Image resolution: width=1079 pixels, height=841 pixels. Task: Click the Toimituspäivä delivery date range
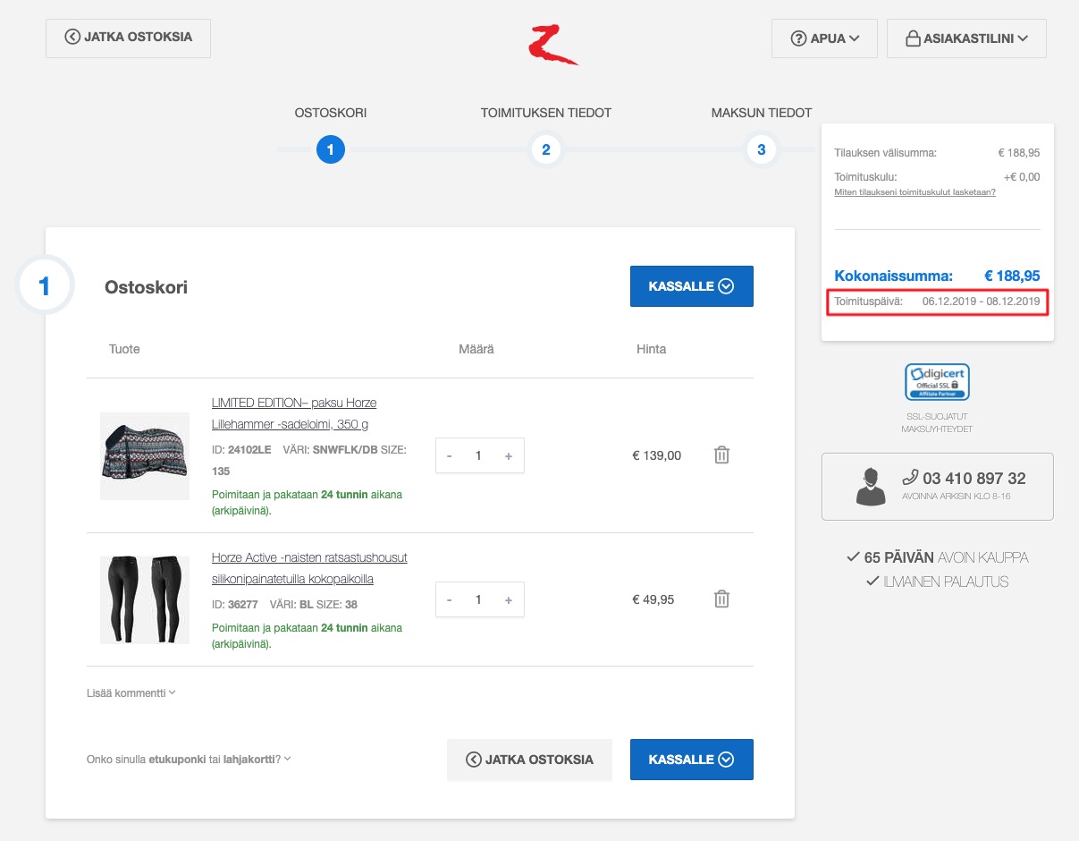(x=937, y=302)
